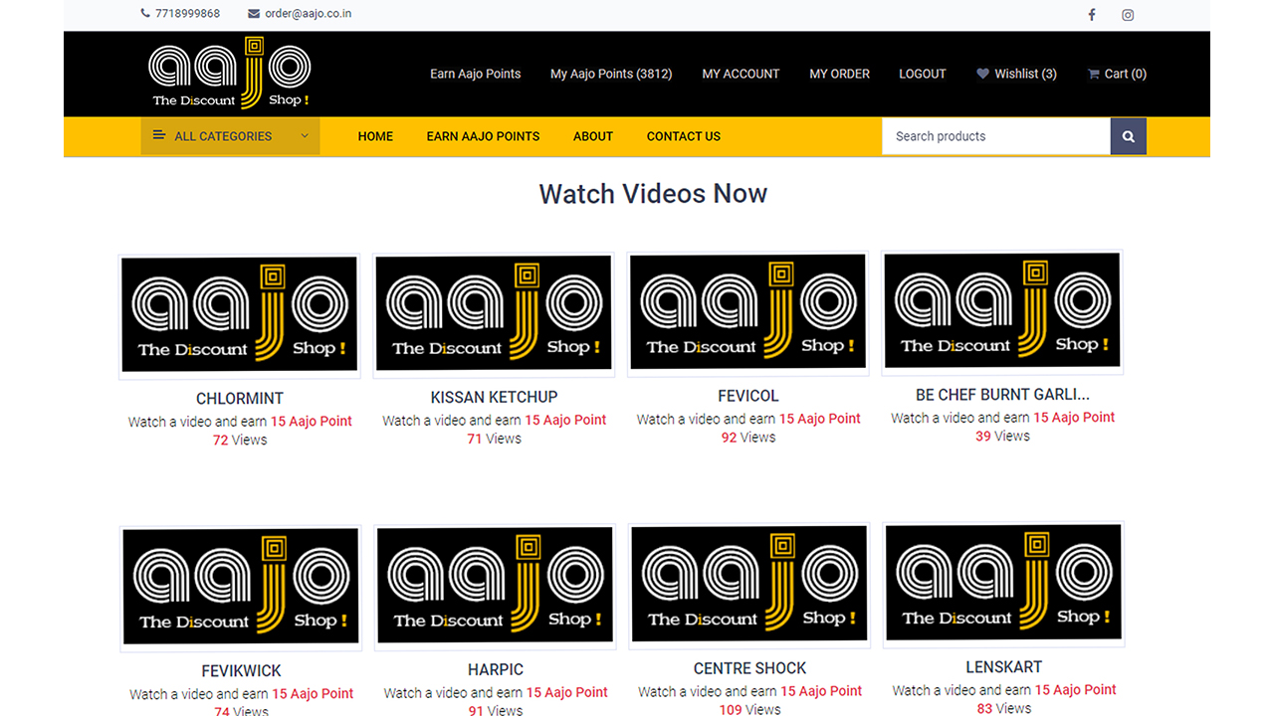Open the CHLORMINT video thumbnail

click(240, 316)
